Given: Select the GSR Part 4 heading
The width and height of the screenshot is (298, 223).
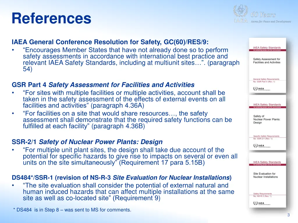Looking at the screenshot, I should coord(103,85).
